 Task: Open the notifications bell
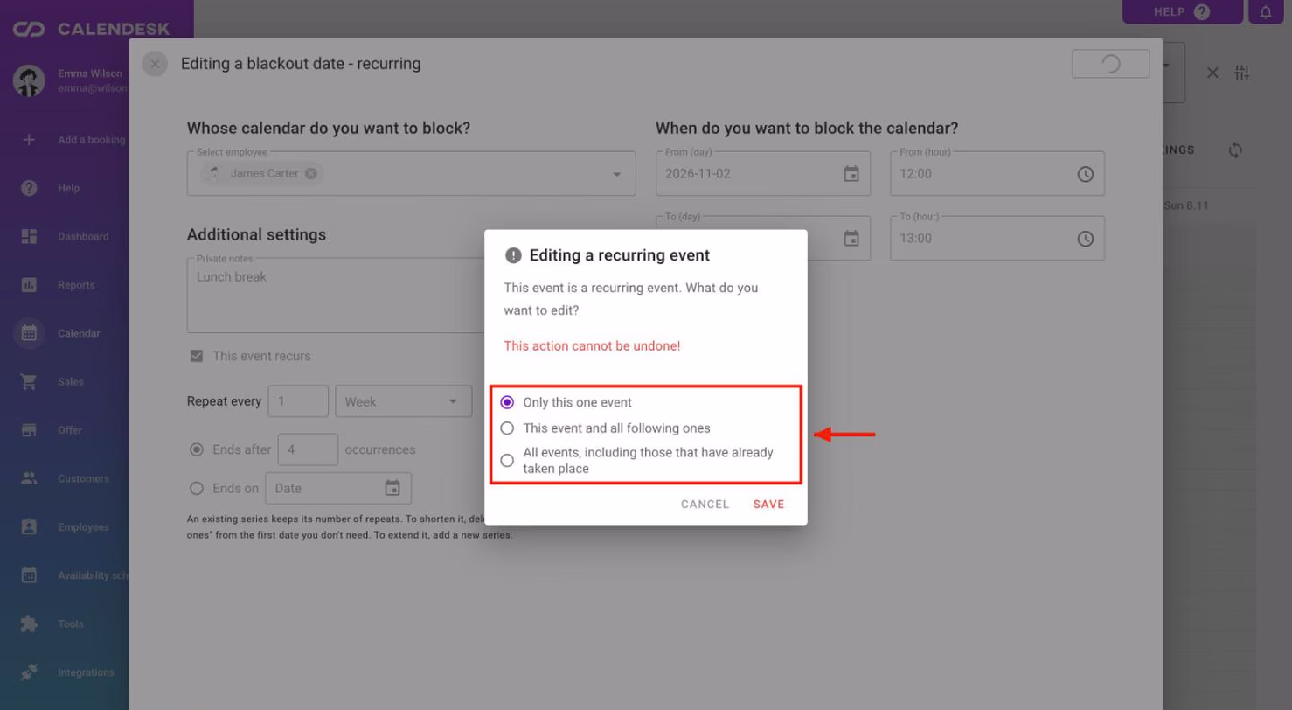coord(1266,12)
